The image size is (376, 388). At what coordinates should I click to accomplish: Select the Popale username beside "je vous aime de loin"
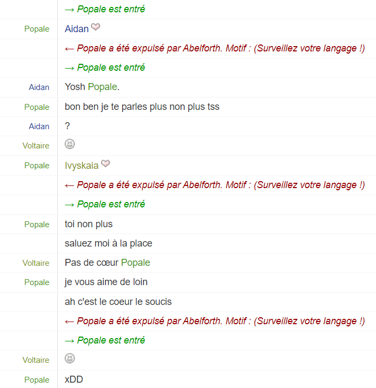pyautogui.click(x=37, y=282)
